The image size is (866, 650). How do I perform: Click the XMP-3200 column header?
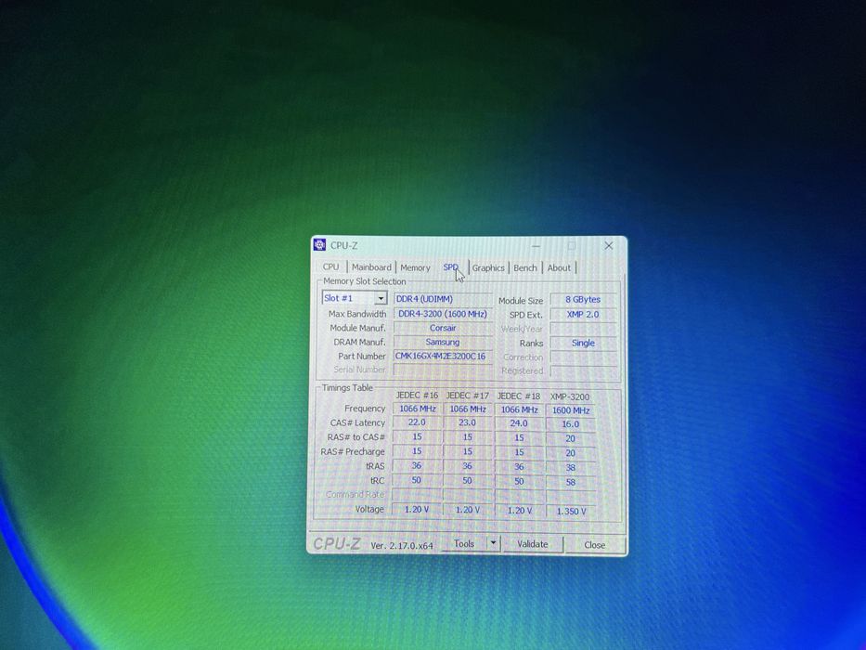570,396
